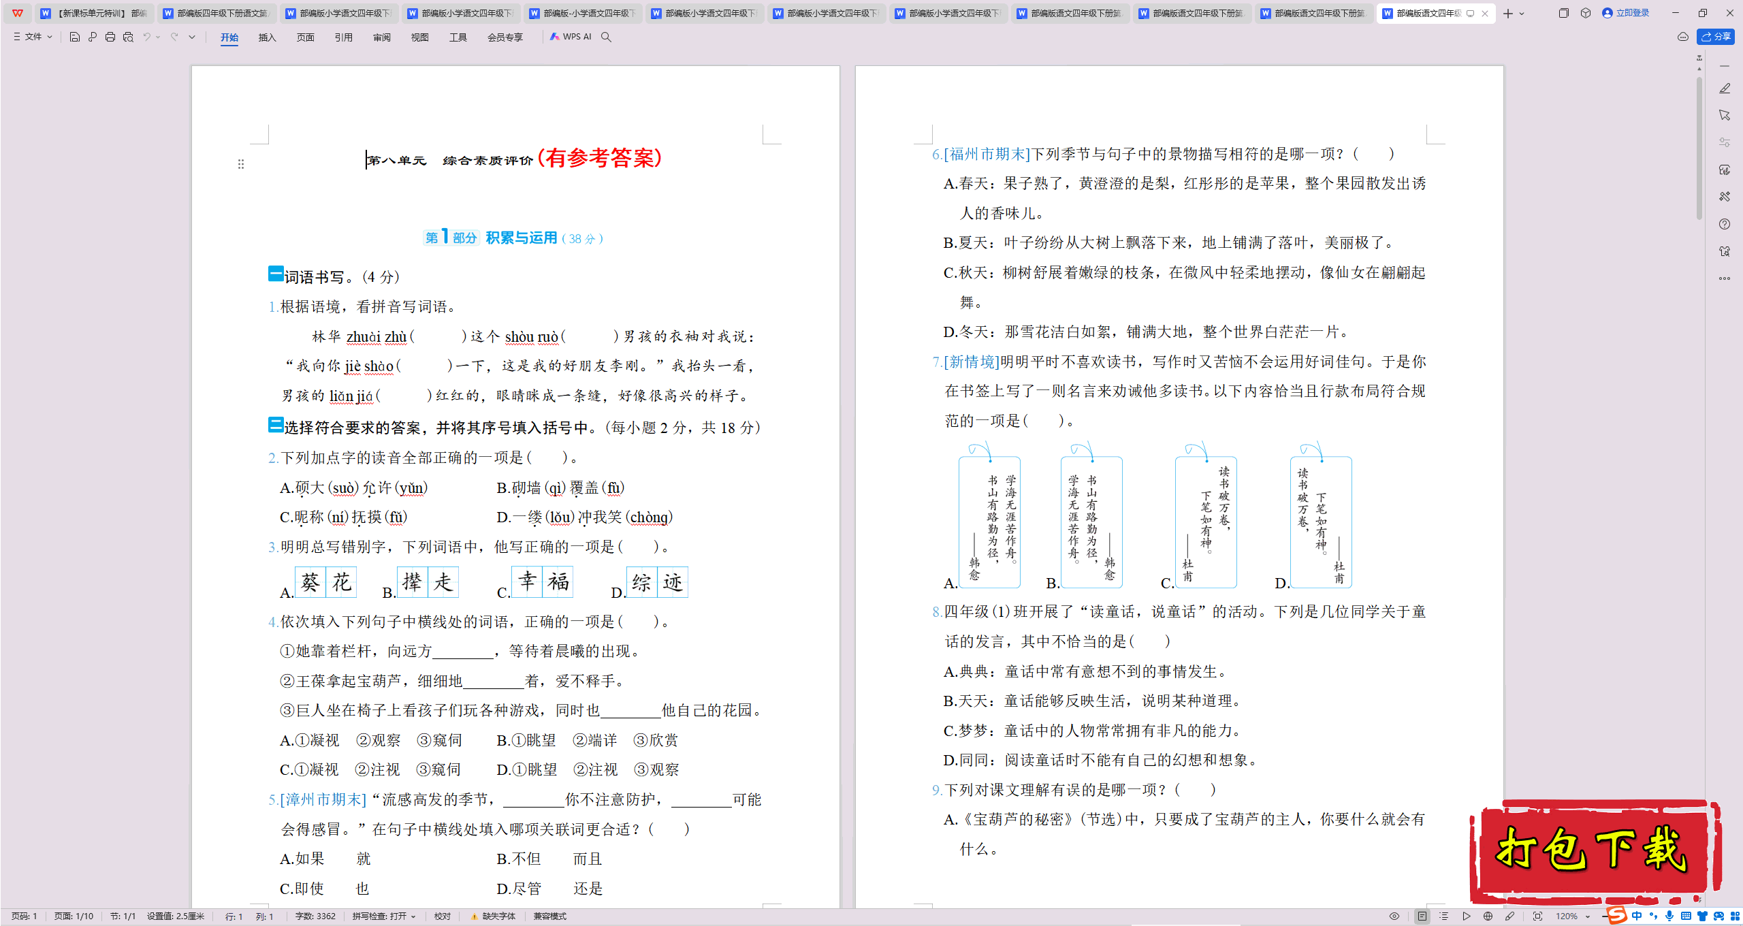
Task: Switch to the 开始 ribbon tab
Action: coord(229,37)
